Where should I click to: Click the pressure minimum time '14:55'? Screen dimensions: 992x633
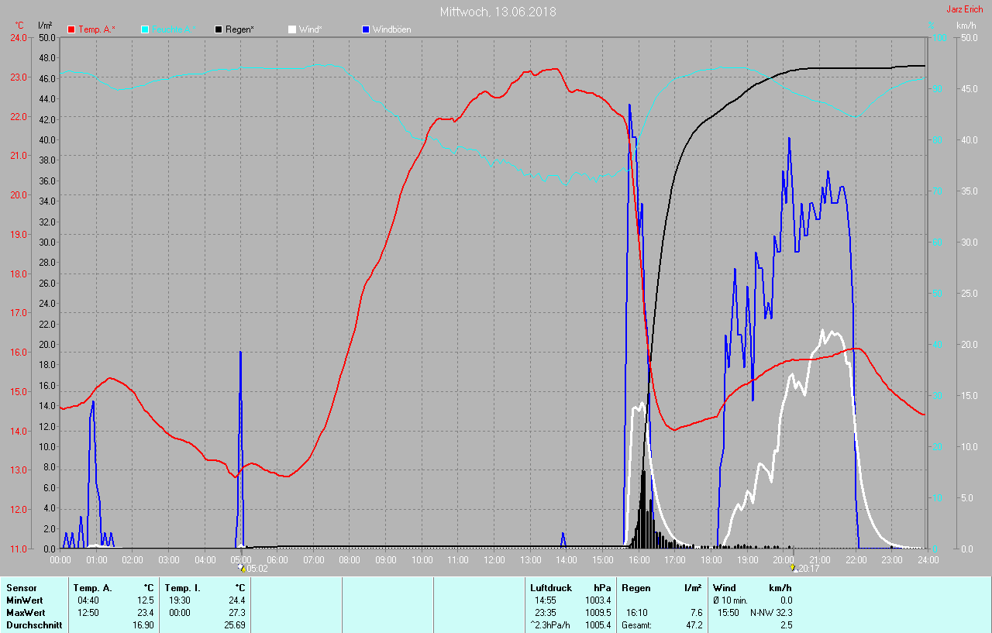click(x=546, y=600)
